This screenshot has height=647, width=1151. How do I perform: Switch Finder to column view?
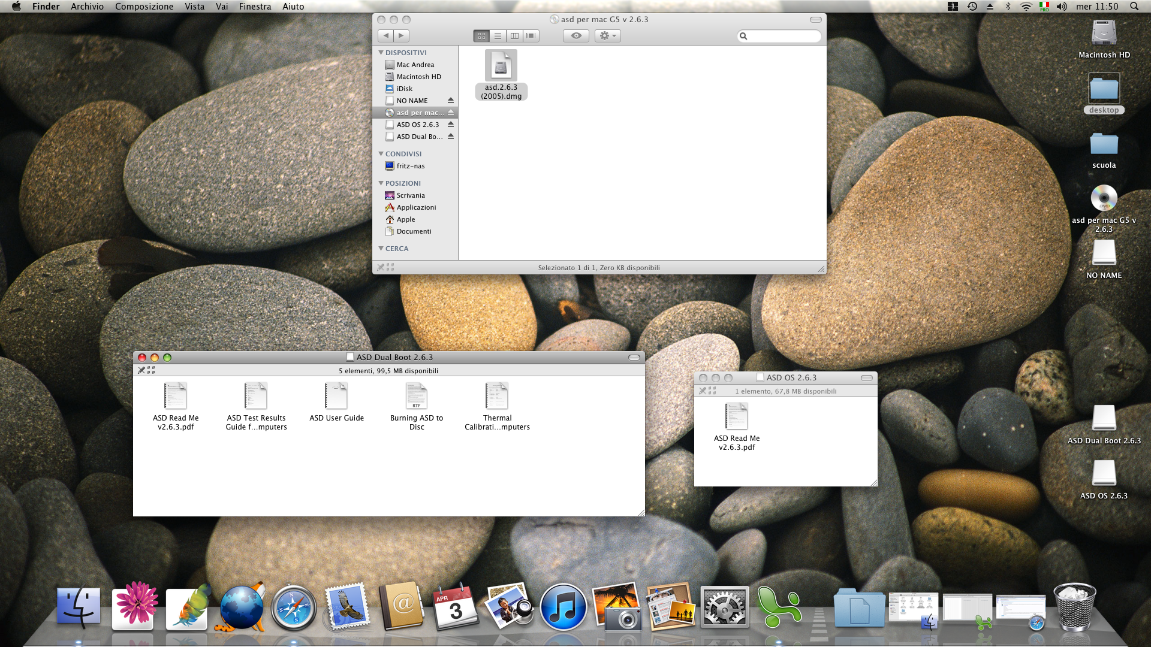514,36
